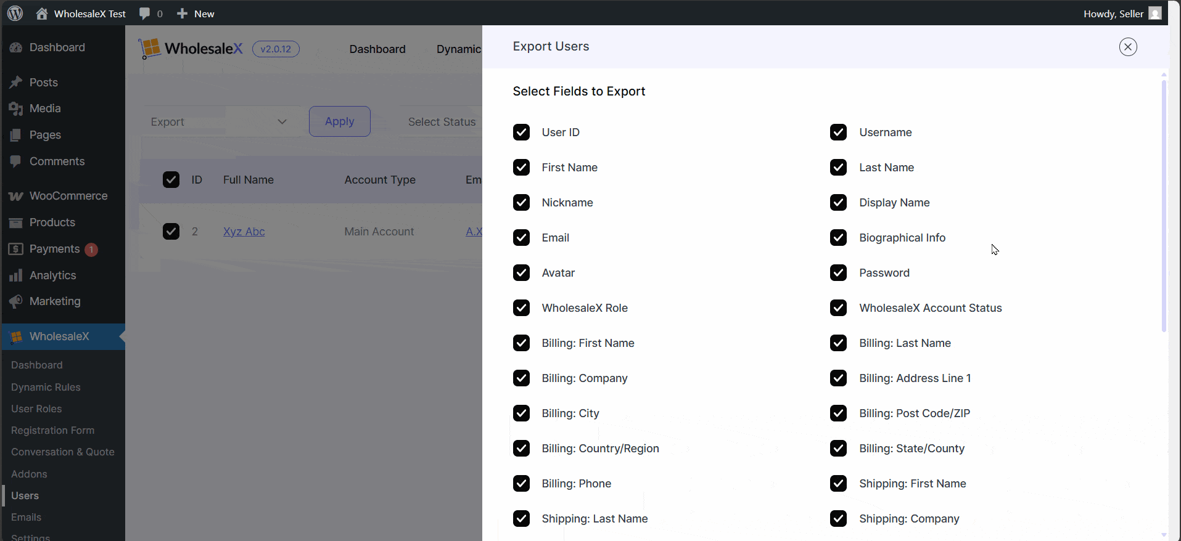
Task: Click the Payments dollar icon
Action: (16, 249)
